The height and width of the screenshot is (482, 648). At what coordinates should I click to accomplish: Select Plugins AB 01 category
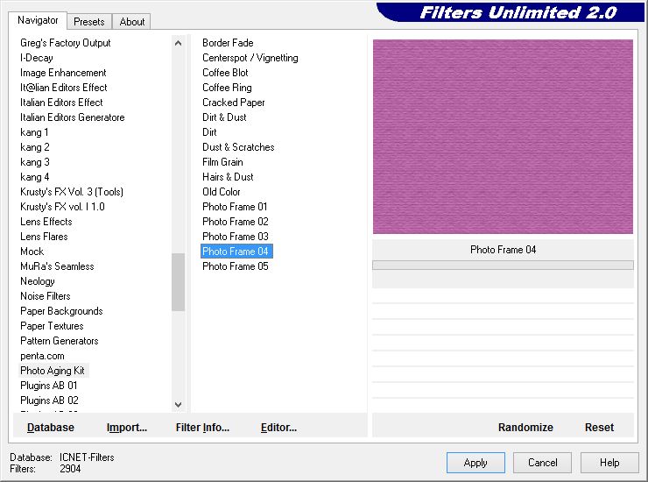coord(49,386)
